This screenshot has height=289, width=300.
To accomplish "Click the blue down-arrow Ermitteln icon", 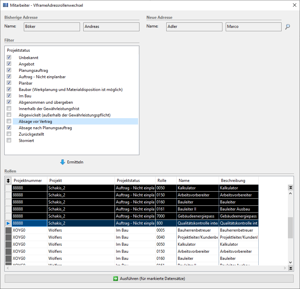I will 62,162.
